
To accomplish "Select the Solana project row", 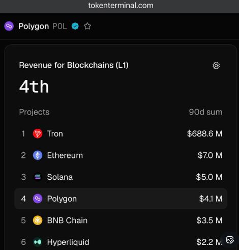I will tap(121, 177).
